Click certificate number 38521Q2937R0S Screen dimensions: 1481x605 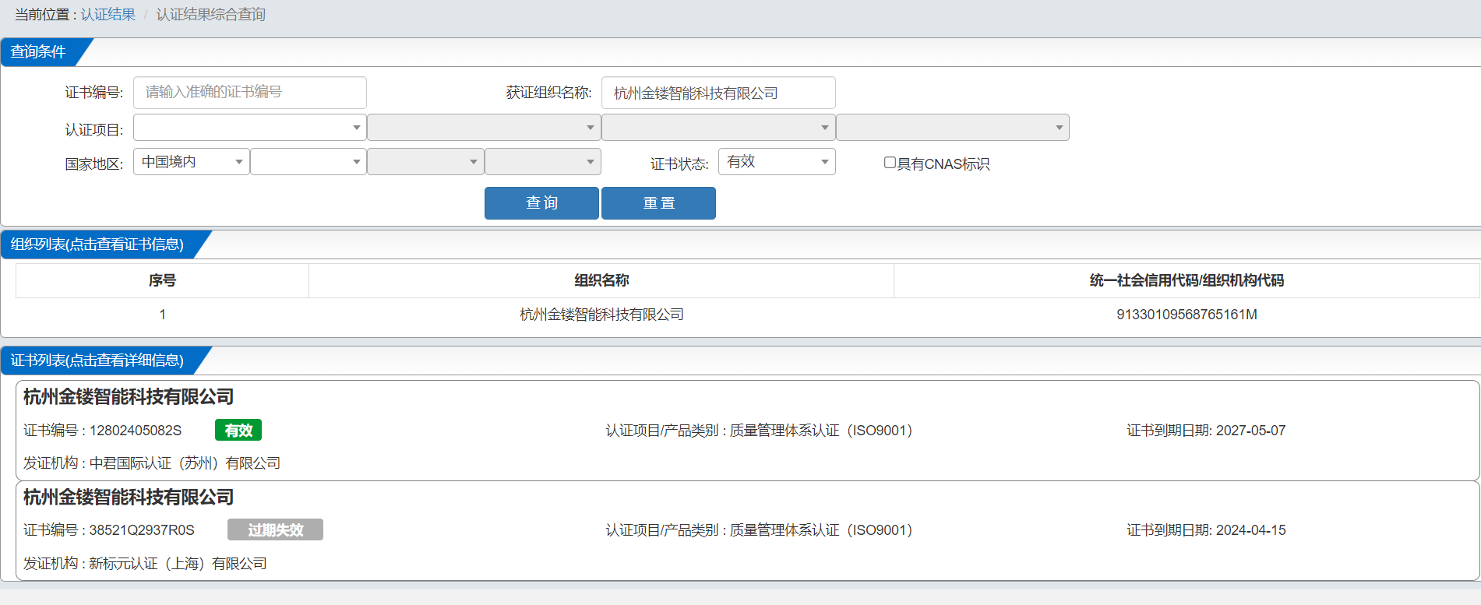coord(142,530)
